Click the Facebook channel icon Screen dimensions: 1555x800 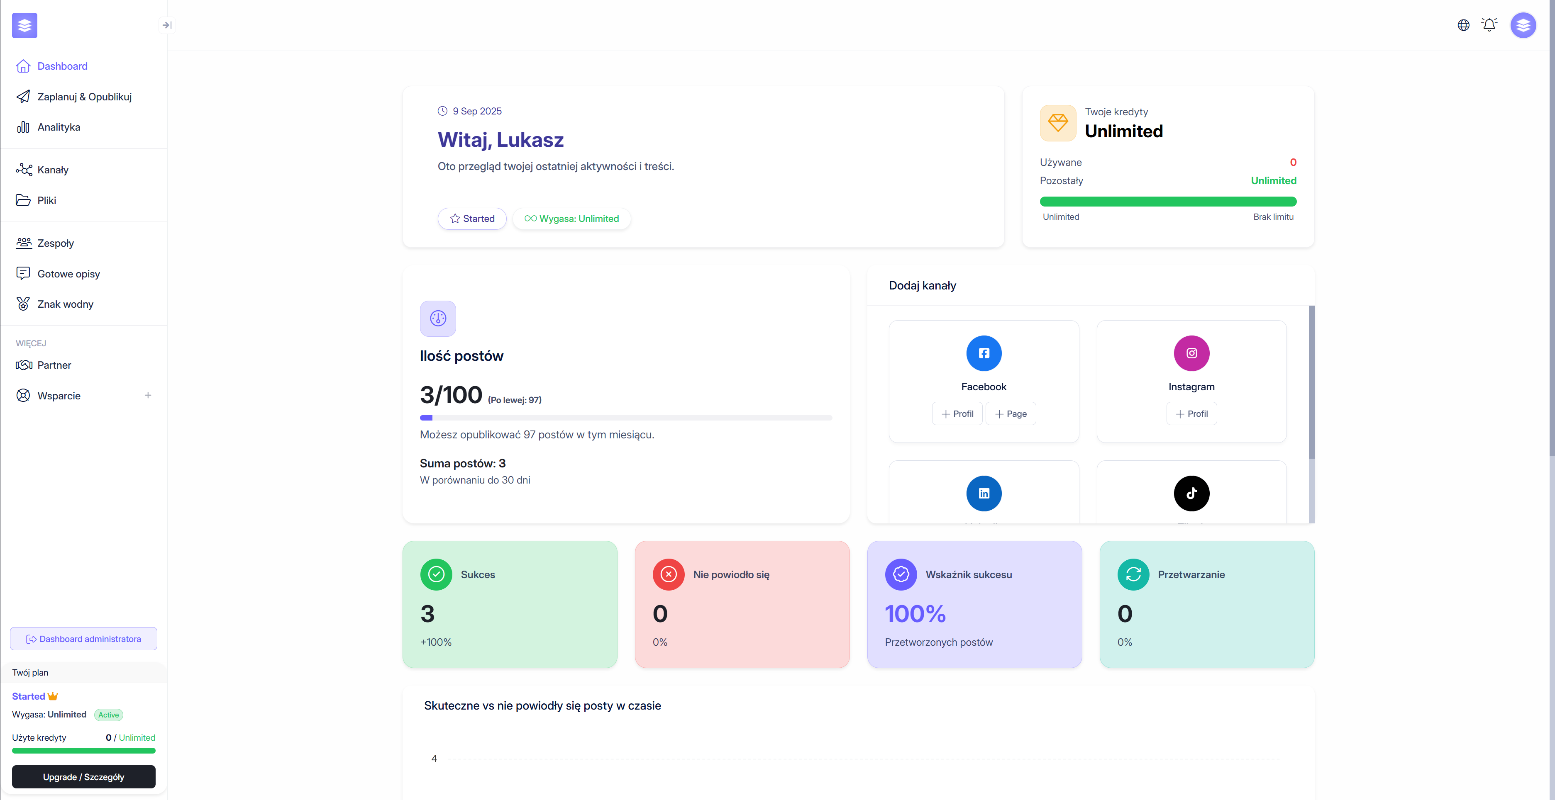(984, 353)
